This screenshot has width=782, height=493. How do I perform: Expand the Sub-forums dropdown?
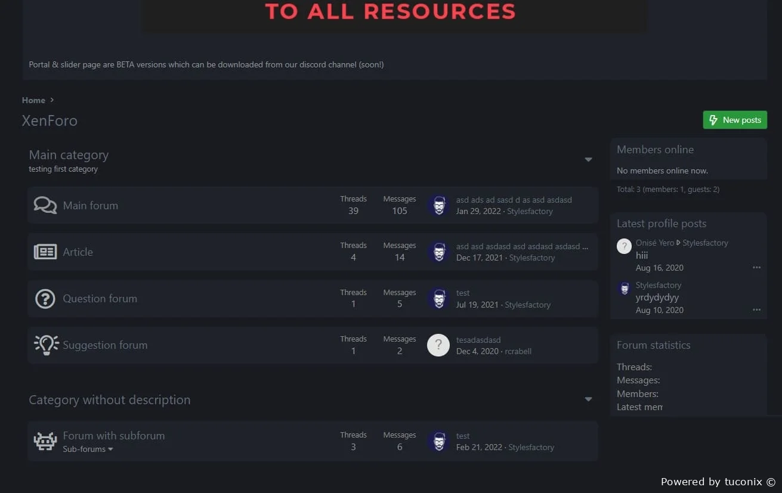pyautogui.click(x=88, y=449)
